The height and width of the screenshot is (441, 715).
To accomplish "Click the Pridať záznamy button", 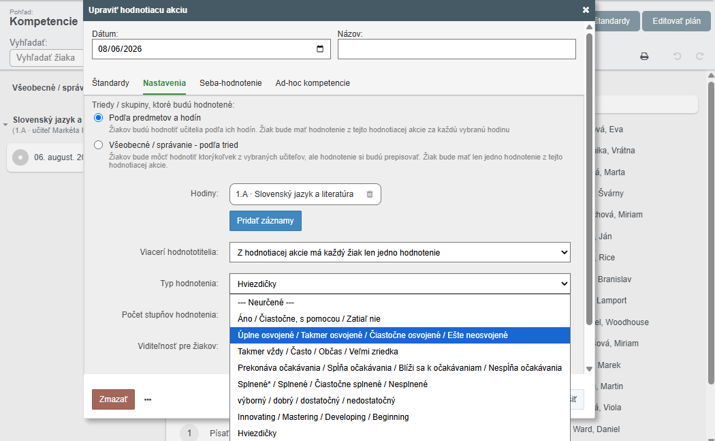I will click(266, 221).
